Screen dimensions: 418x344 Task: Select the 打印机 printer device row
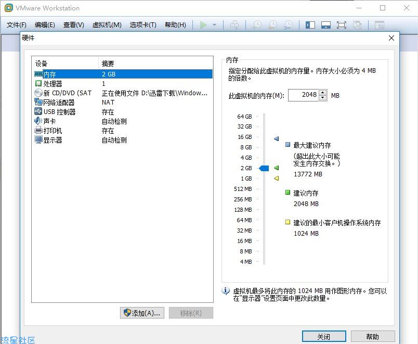point(123,131)
